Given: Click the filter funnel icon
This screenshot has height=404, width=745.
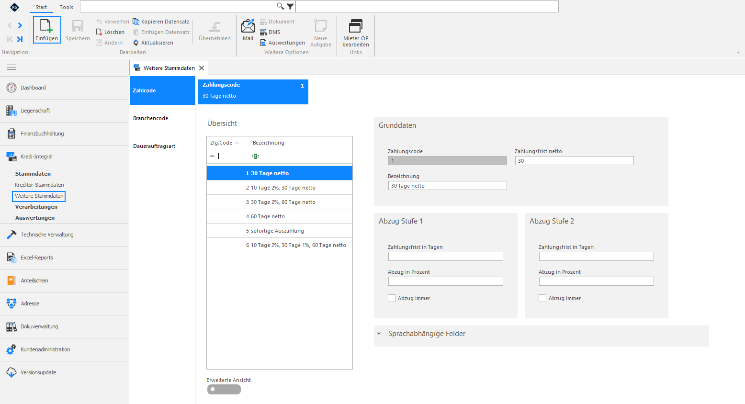Looking at the screenshot, I should (290, 6).
